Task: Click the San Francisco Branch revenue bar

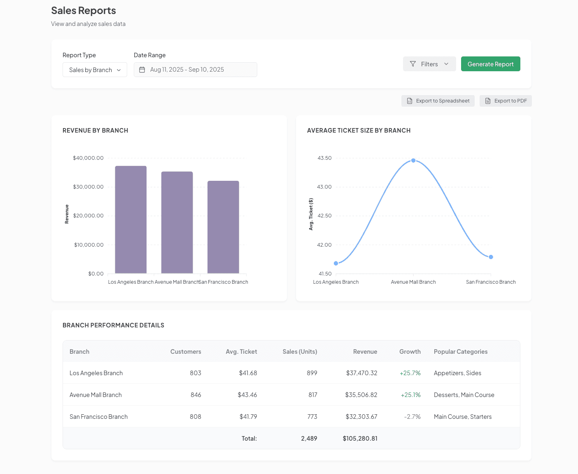Action: [223, 227]
